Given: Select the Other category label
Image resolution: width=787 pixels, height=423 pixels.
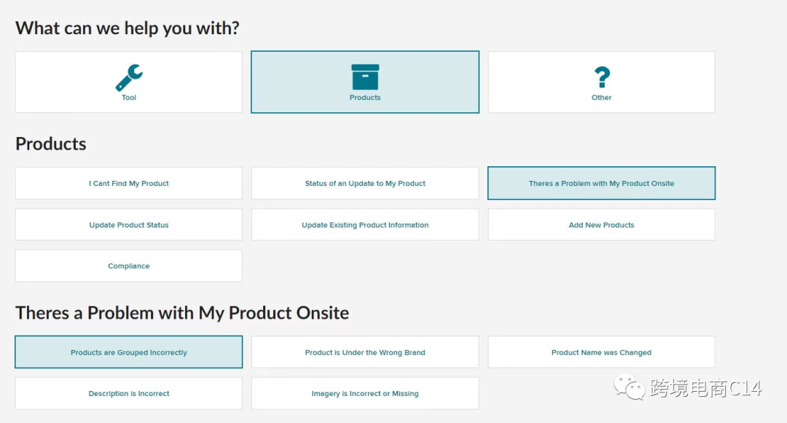Looking at the screenshot, I should (601, 98).
